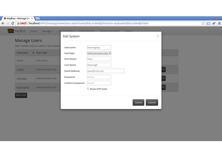This screenshot has width=222, height=157.
Task: Click into the Email Address field
Action: 106,71
